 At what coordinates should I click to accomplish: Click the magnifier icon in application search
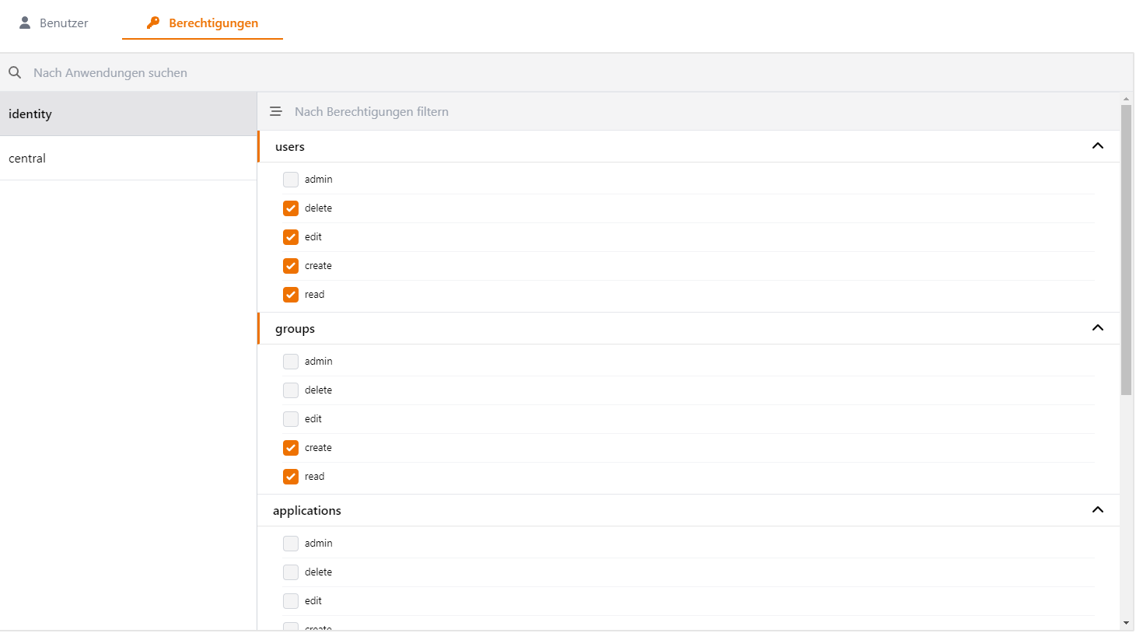(15, 72)
